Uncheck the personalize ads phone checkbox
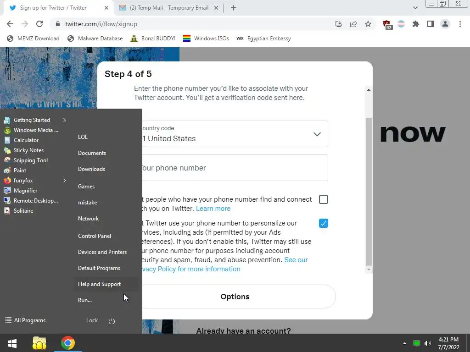 point(324,223)
